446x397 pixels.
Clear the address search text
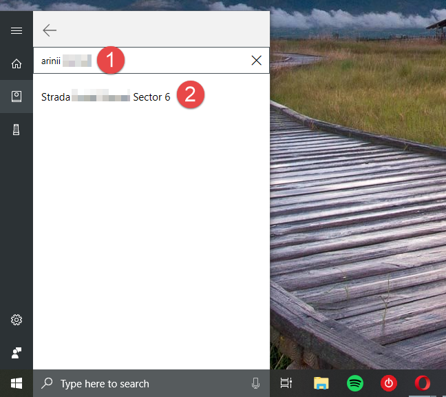pos(257,61)
